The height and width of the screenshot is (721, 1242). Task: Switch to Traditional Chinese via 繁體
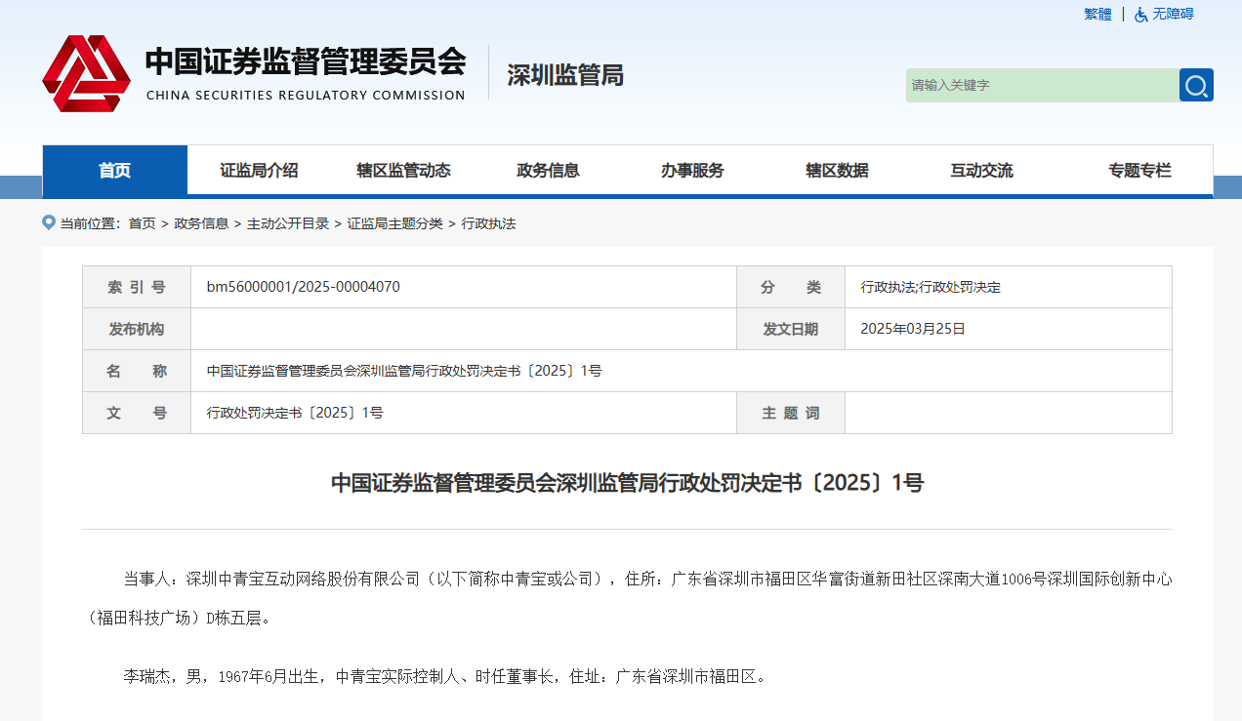pos(1097,15)
